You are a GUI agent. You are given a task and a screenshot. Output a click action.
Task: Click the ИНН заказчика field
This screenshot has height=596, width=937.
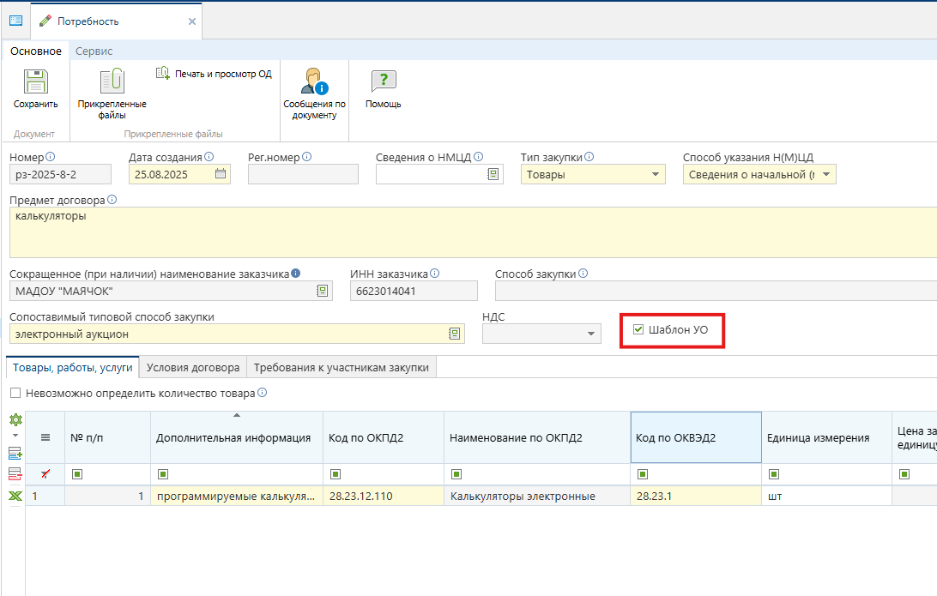(x=414, y=291)
